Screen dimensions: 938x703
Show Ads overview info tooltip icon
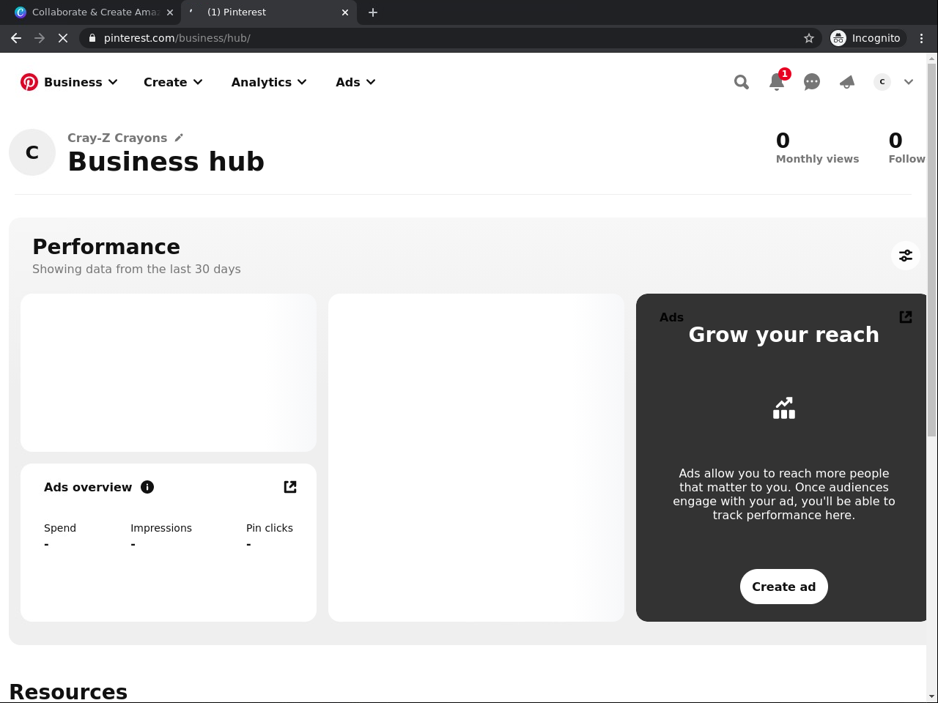tap(147, 487)
